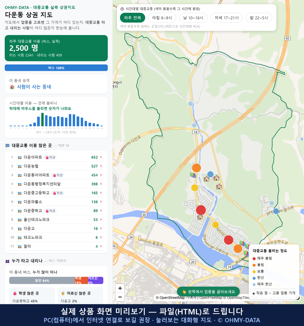
Task: Zoom in the map with plus button
Action: (120, 288)
